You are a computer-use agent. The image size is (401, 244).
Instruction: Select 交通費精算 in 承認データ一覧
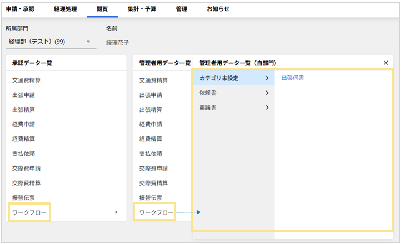tap(27, 80)
